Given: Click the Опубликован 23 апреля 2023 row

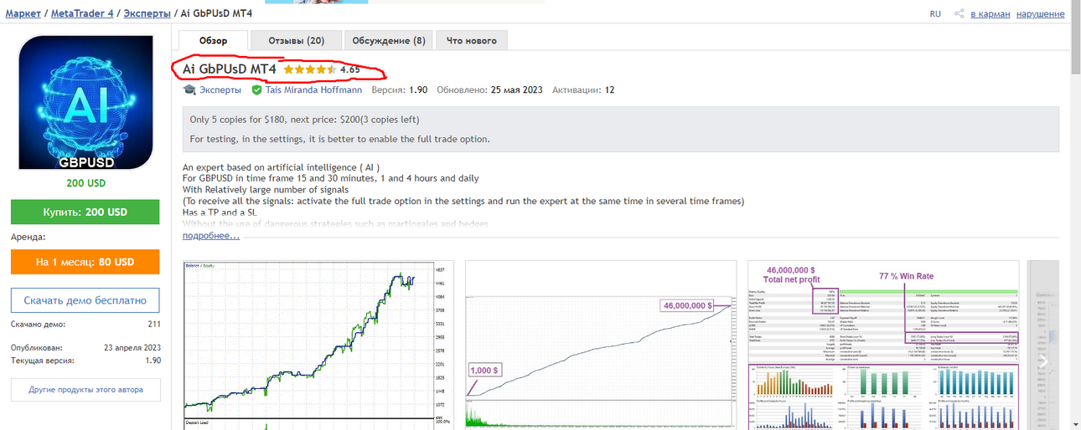Looking at the screenshot, I should pos(85,347).
